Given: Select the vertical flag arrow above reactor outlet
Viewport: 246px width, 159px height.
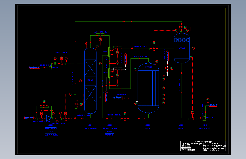Looking at the screenshot, I should (168, 55).
